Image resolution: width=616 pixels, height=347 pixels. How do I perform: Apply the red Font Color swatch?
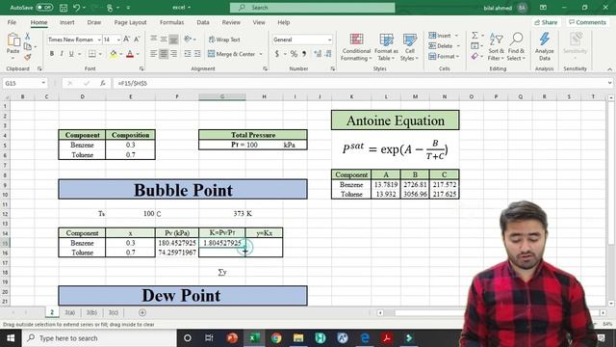click(x=130, y=54)
